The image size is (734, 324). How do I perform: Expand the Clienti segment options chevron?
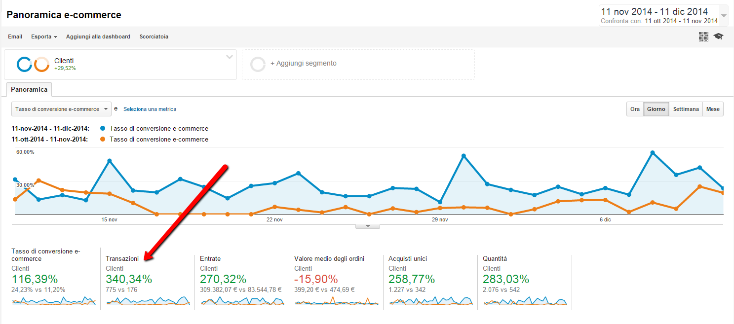click(229, 57)
